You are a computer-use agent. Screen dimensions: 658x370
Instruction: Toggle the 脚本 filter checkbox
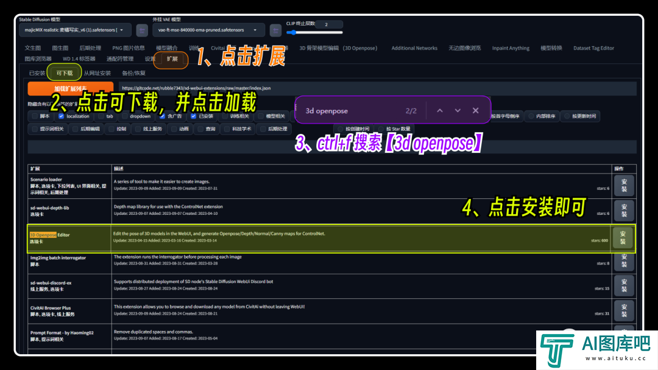(x=35, y=116)
